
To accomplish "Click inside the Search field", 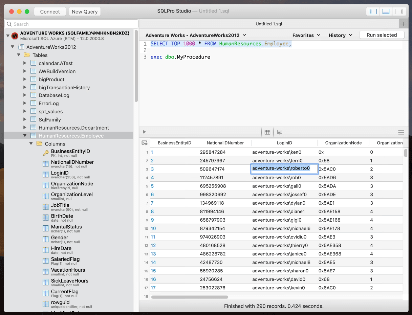I will (x=51, y=24).
